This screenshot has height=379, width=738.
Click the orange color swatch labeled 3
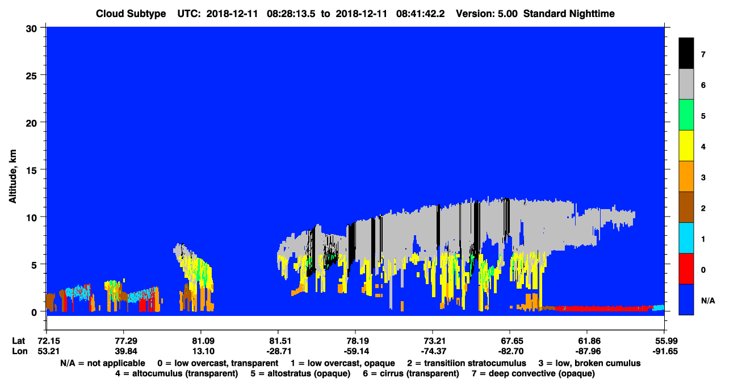point(686,176)
